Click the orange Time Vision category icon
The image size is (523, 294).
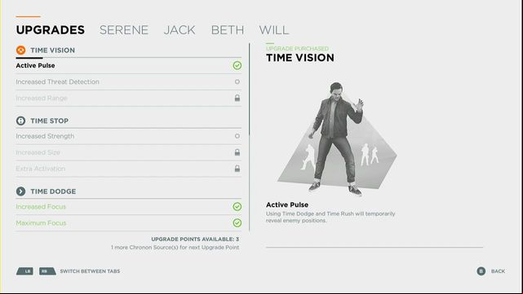point(20,50)
